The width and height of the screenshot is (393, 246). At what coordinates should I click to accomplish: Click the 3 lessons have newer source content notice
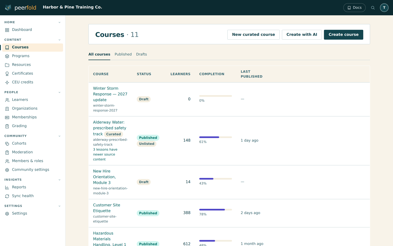click(x=105, y=154)
